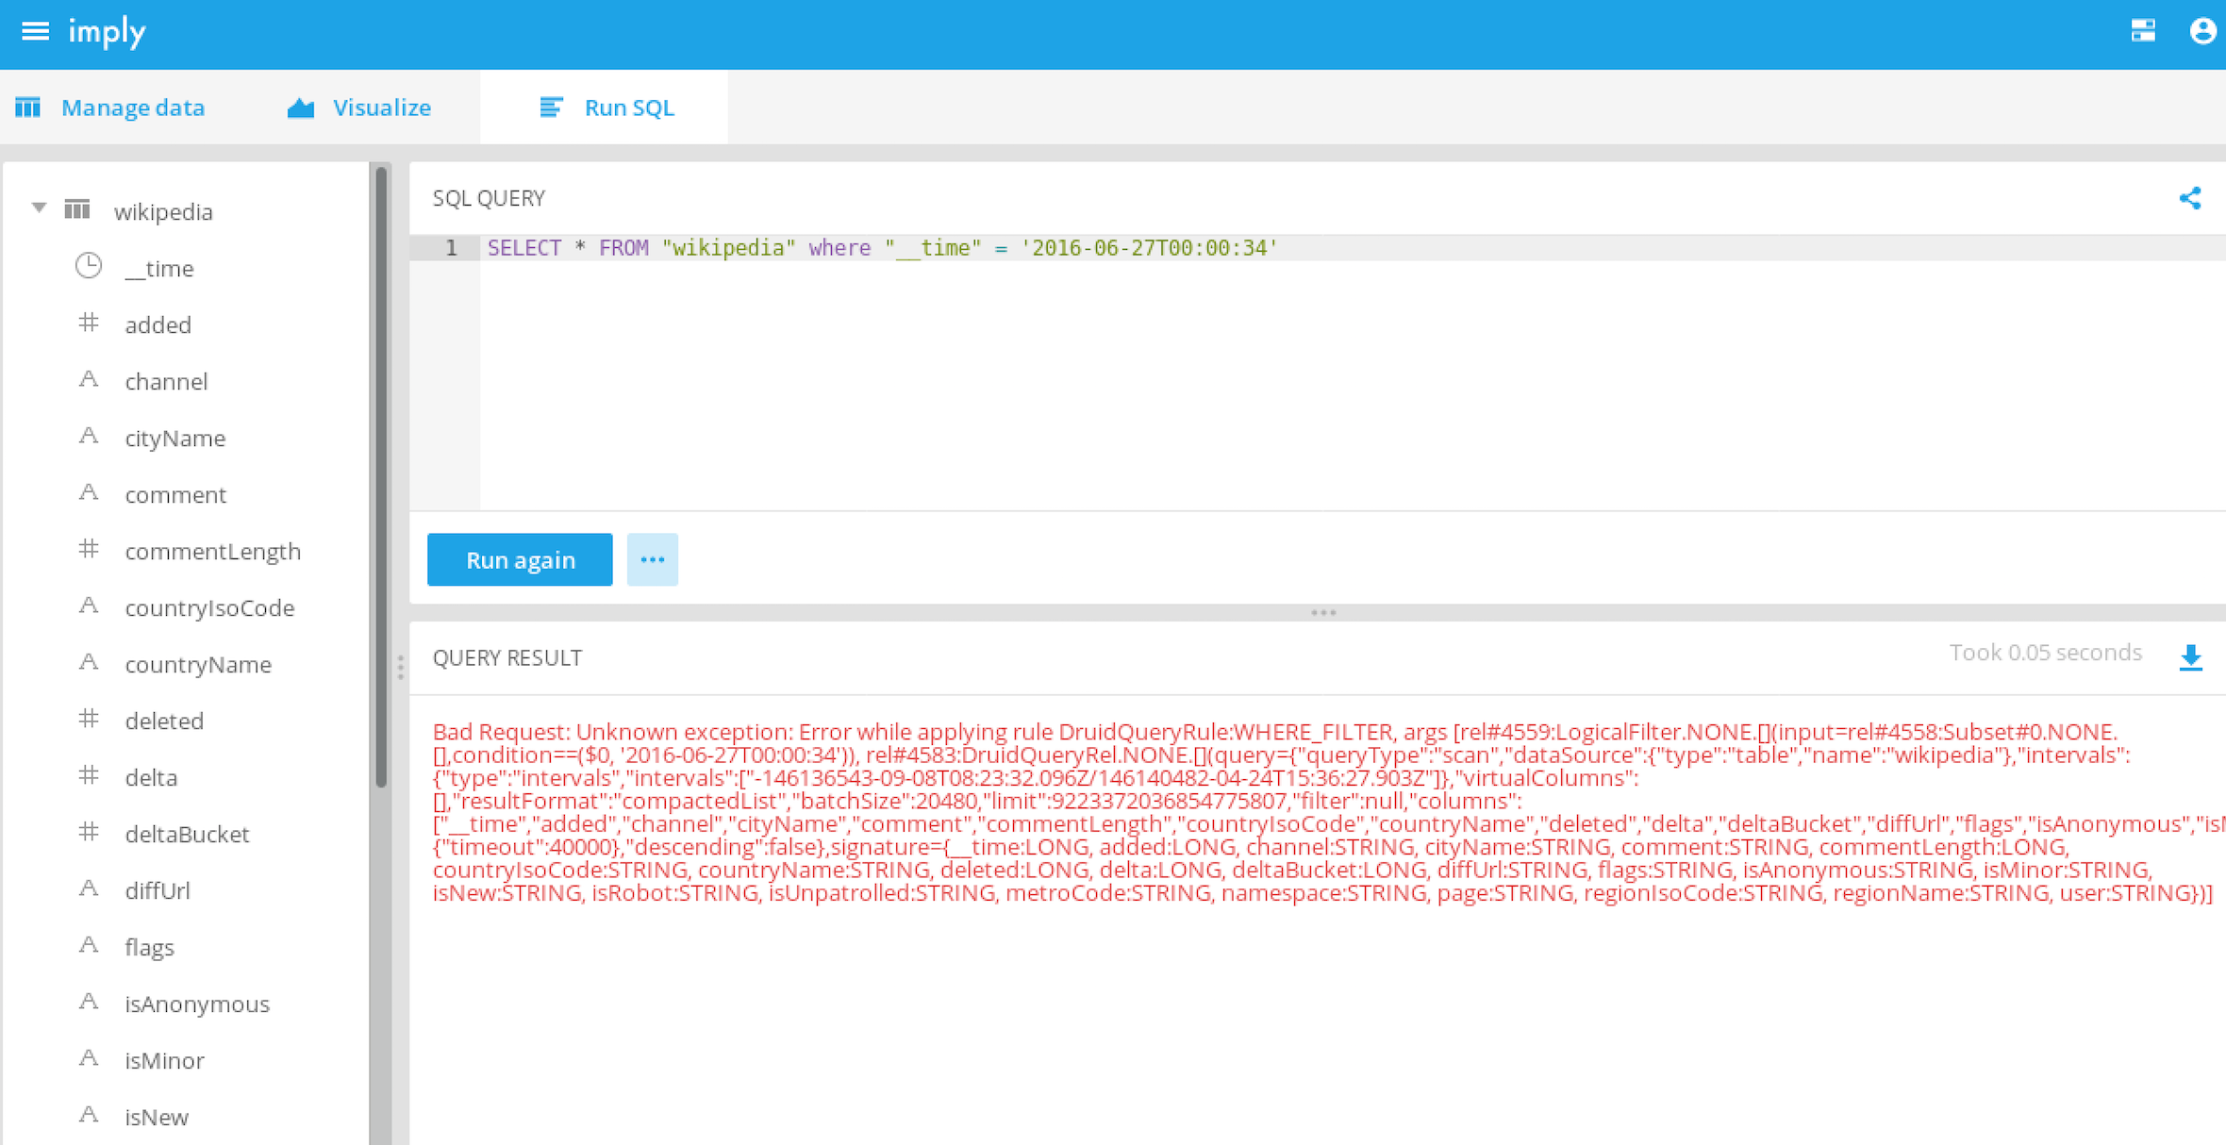
Task: Click the string icon beside channel
Action: coord(89,380)
